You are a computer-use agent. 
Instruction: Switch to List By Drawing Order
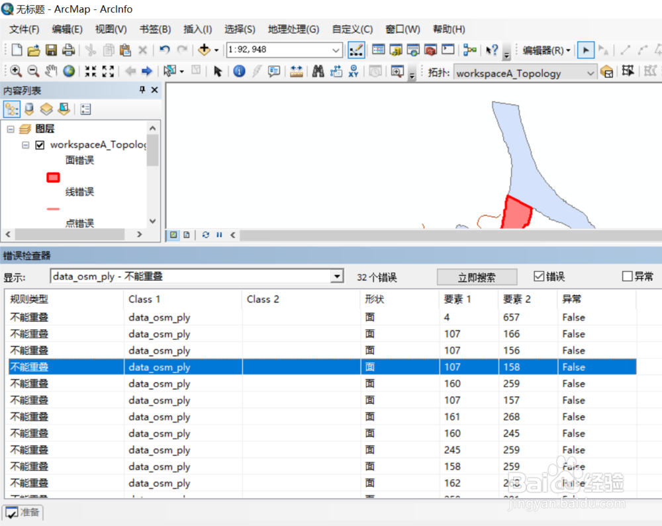11,109
